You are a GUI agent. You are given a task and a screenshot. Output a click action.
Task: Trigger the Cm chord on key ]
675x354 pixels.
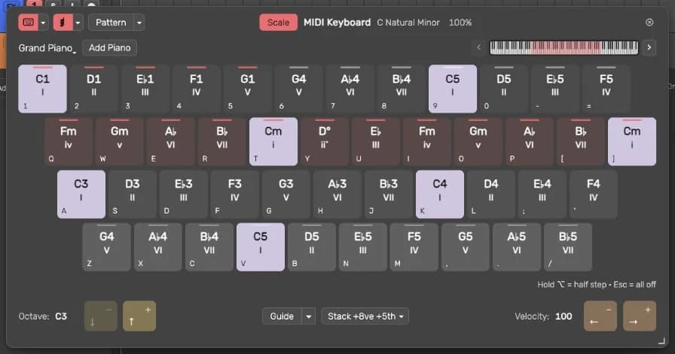coord(632,141)
